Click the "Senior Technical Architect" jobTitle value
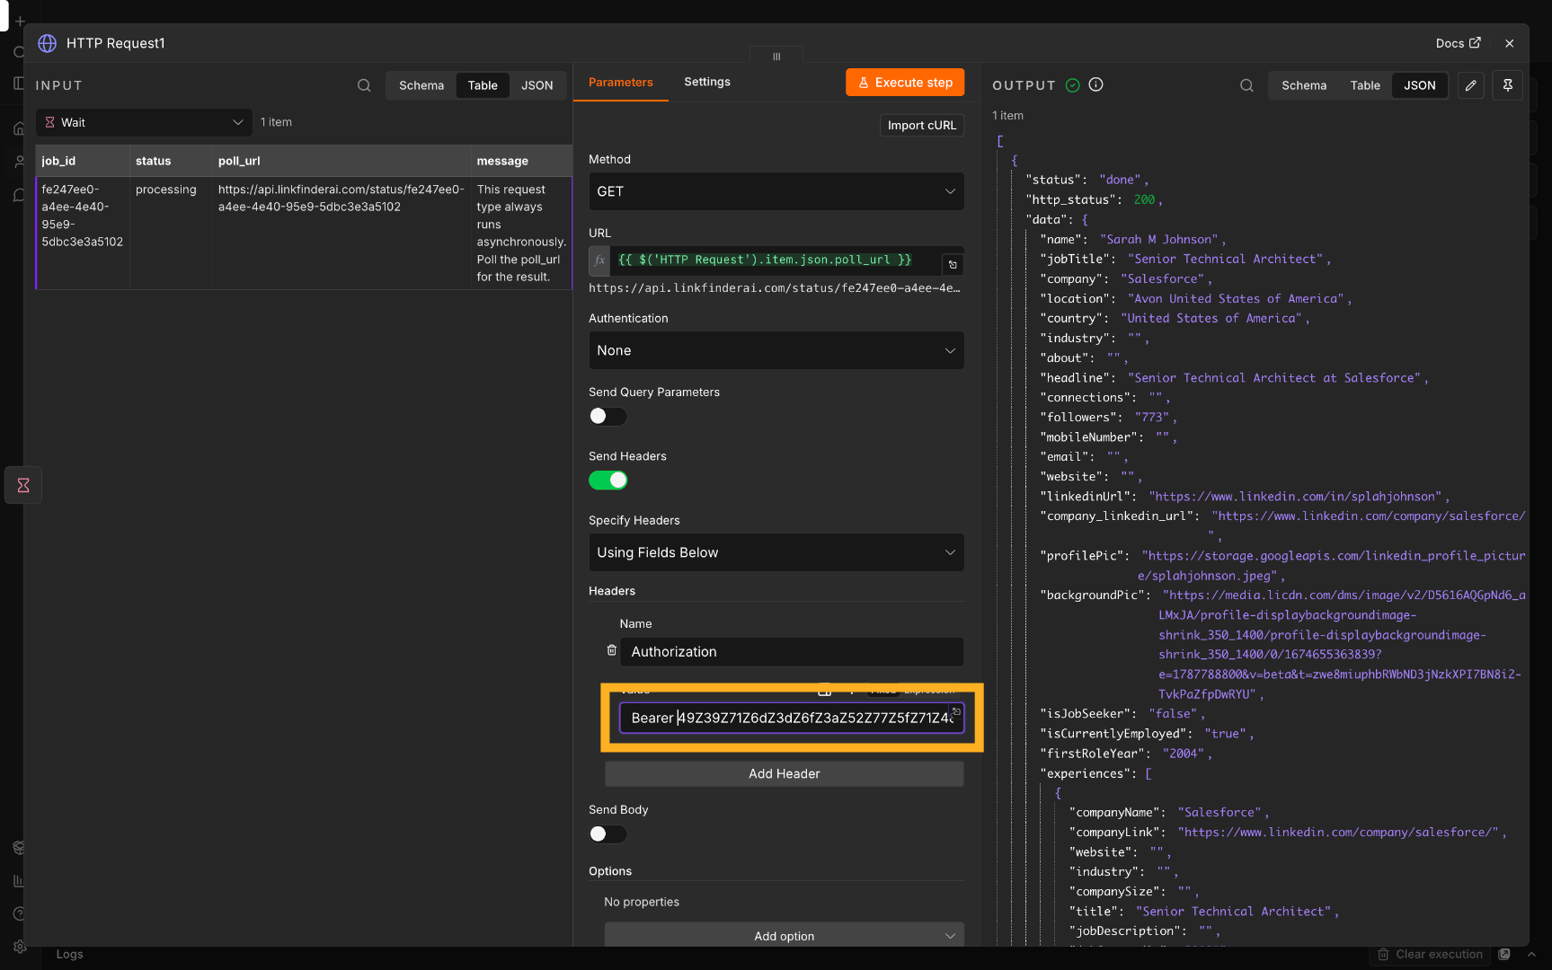This screenshot has width=1552, height=970. point(1226,259)
